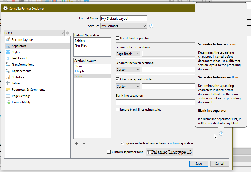The image size is (251, 172).
Task: Open Override separator after Custom dropdown
Action: [x=128, y=87]
